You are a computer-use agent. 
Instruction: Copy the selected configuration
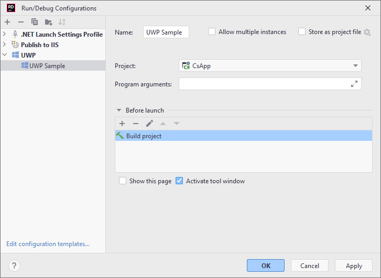(x=35, y=22)
